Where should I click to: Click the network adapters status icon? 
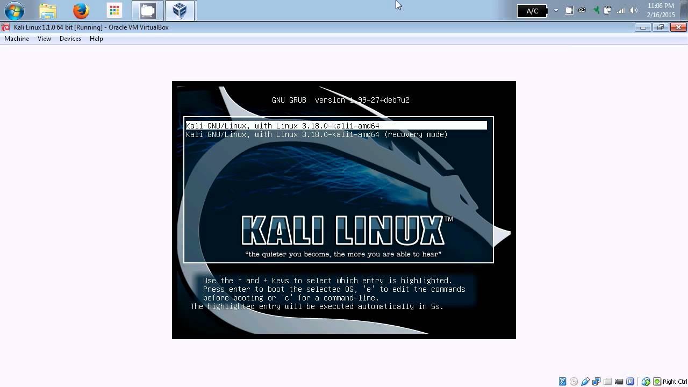pos(596,382)
